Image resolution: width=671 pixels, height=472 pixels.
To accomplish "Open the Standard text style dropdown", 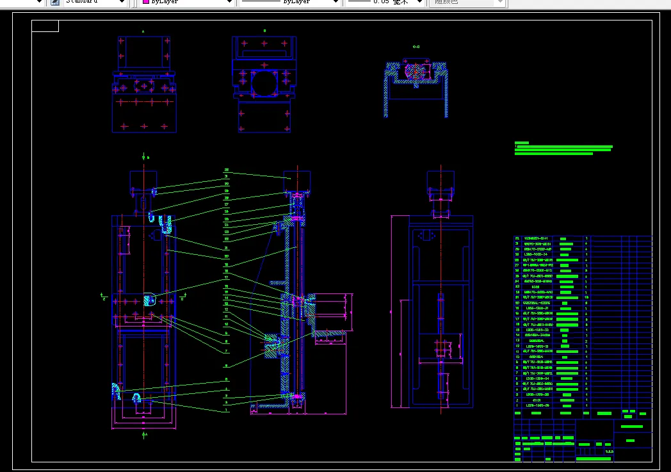I will pos(122,2).
